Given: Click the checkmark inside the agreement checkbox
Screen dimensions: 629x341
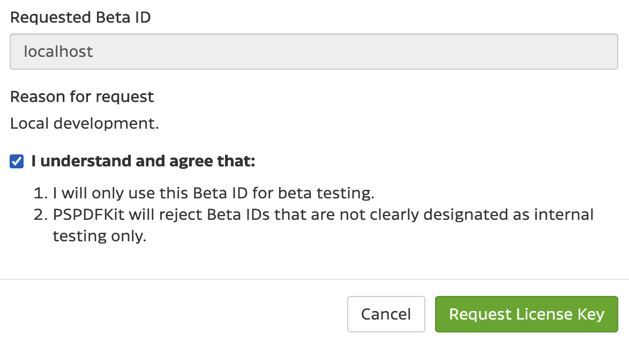Looking at the screenshot, I should pos(16,160).
